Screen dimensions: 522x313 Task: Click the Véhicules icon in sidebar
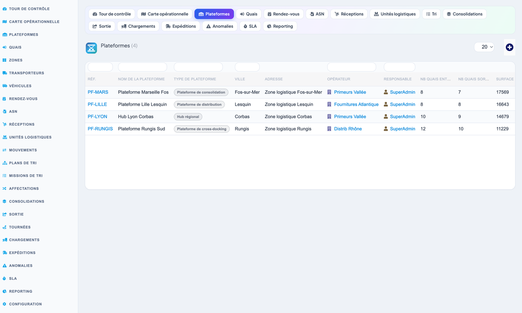[x=5, y=86]
